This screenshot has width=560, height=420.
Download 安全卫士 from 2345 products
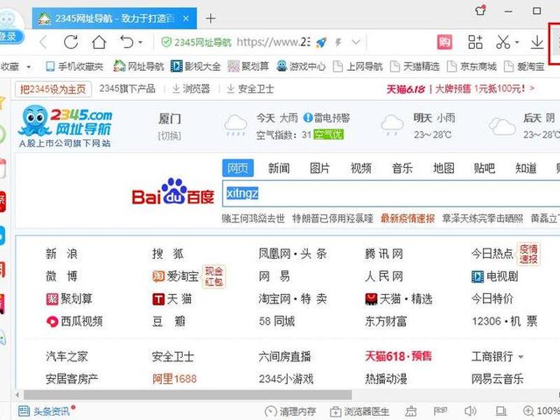(251, 89)
